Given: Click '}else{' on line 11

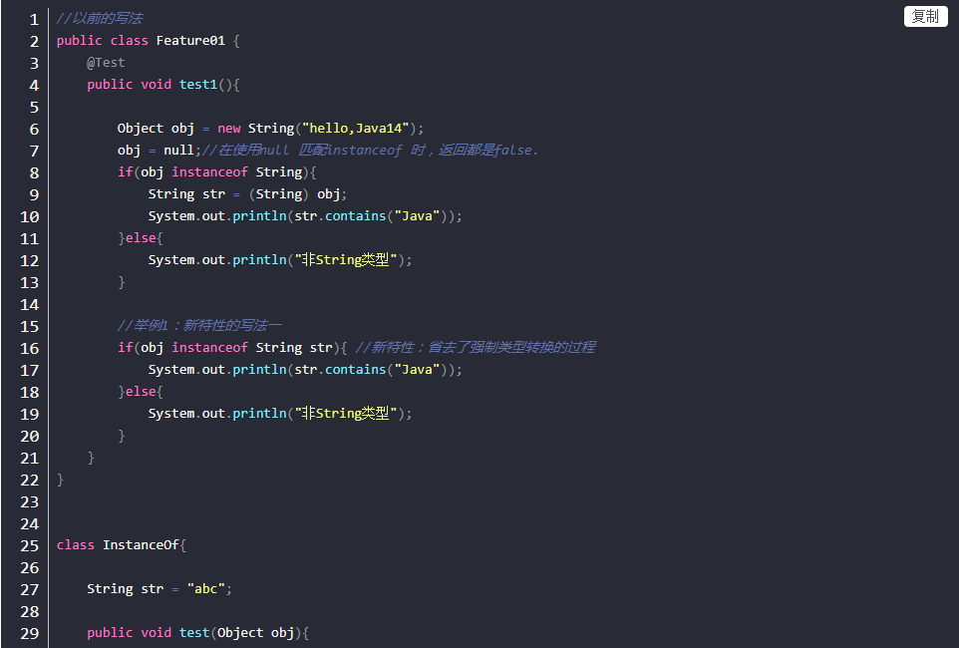Looking at the screenshot, I should click(x=140, y=238).
